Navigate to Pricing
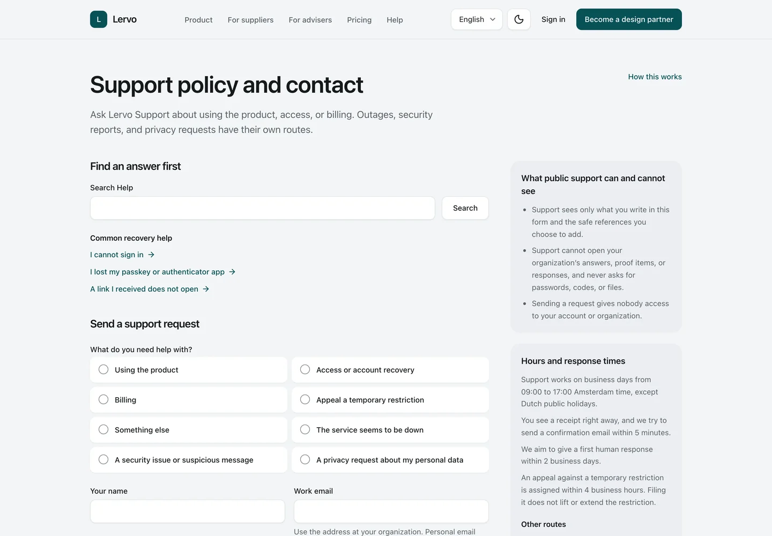The height and width of the screenshot is (536, 772). click(359, 20)
